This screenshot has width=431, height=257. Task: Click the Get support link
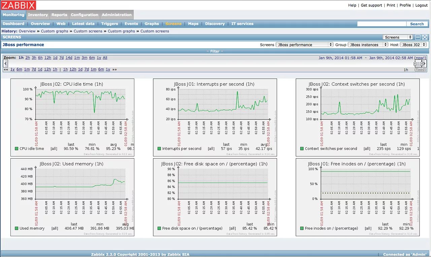tap(371, 5)
